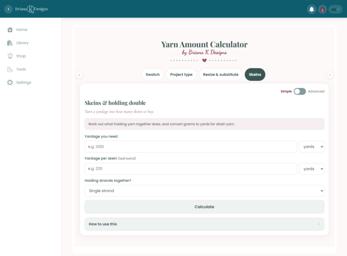Image resolution: width=347 pixels, height=256 pixels.
Task: Open Settings in sidebar
Action: tap(24, 82)
